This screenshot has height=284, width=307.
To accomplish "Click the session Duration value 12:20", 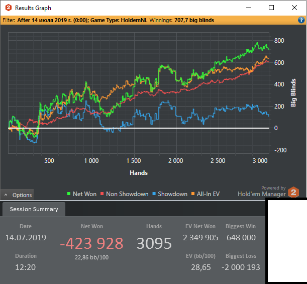I will [x=25, y=267].
